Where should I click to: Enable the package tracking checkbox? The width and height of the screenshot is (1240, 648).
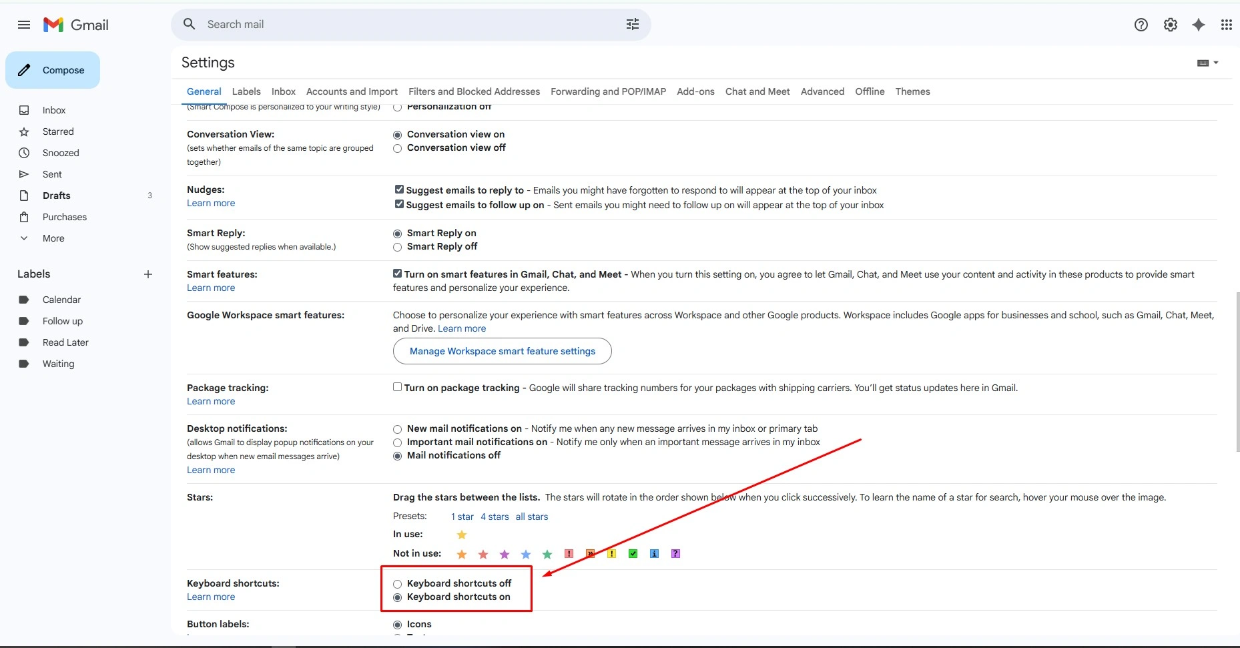[x=397, y=387]
